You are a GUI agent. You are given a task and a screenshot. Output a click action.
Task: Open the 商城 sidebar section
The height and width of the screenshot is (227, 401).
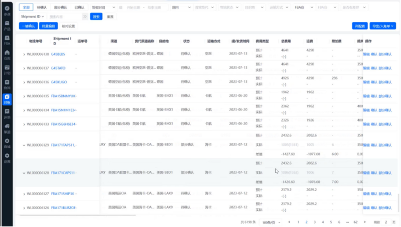point(7,143)
